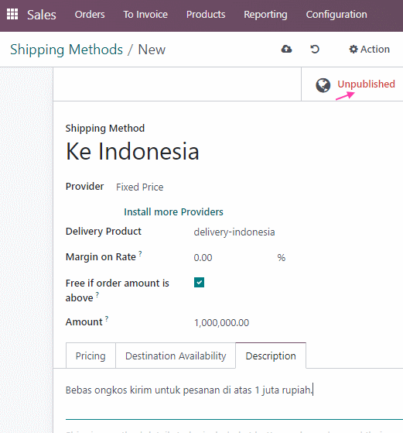This screenshot has width=403, height=433.
Task: Open the apps grid menu icon
Action: click(x=12, y=14)
